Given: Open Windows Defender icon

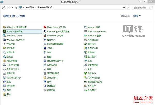Looking at the screenshot, I should 86,32.
